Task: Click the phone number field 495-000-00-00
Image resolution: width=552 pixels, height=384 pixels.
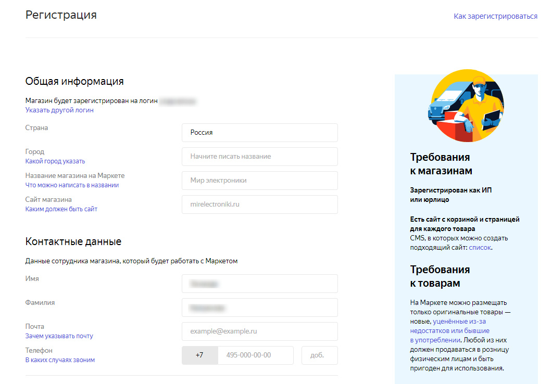Action: [256, 355]
